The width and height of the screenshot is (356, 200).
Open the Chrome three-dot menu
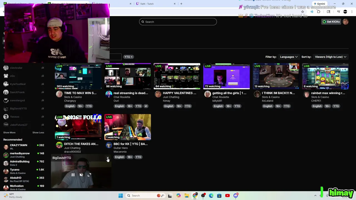click(352, 12)
